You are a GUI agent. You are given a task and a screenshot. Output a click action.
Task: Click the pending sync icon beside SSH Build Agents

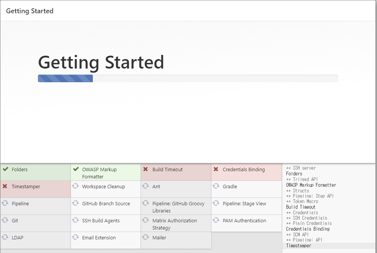coord(75,220)
